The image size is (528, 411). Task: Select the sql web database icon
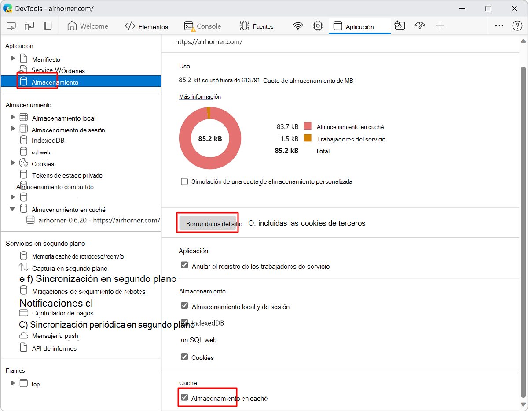(x=24, y=152)
